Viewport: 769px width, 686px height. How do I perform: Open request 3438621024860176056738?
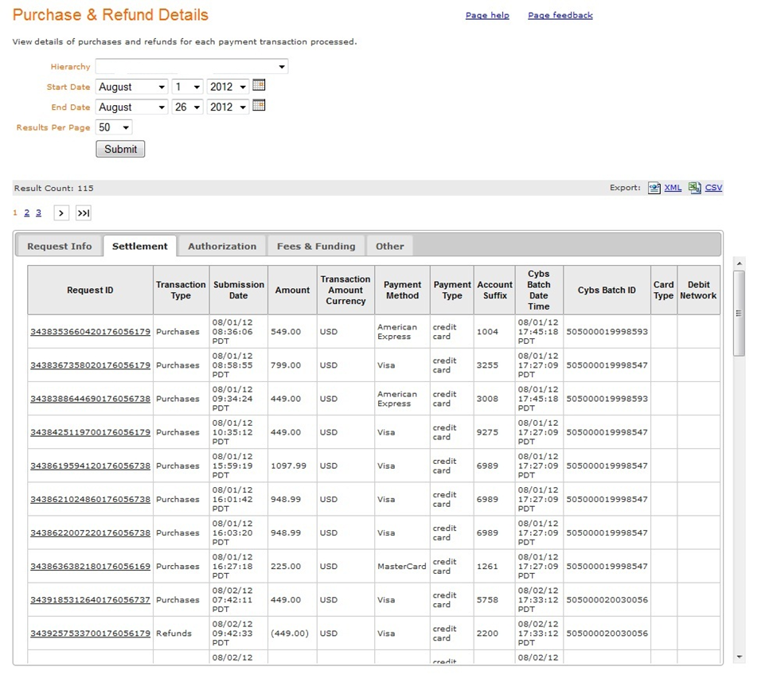[90, 500]
